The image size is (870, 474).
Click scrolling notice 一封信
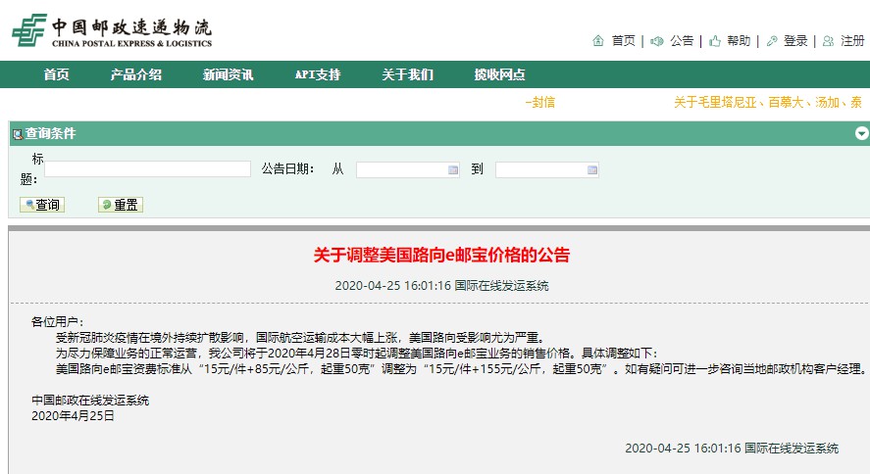click(539, 103)
